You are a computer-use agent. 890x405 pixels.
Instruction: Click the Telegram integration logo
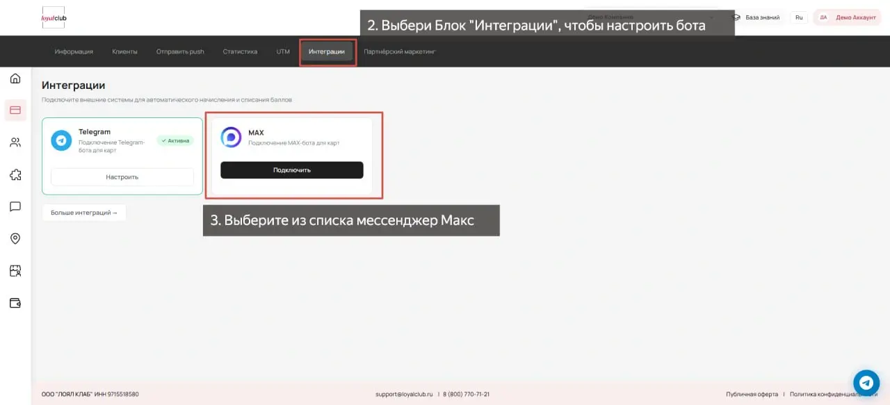pos(62,140)
